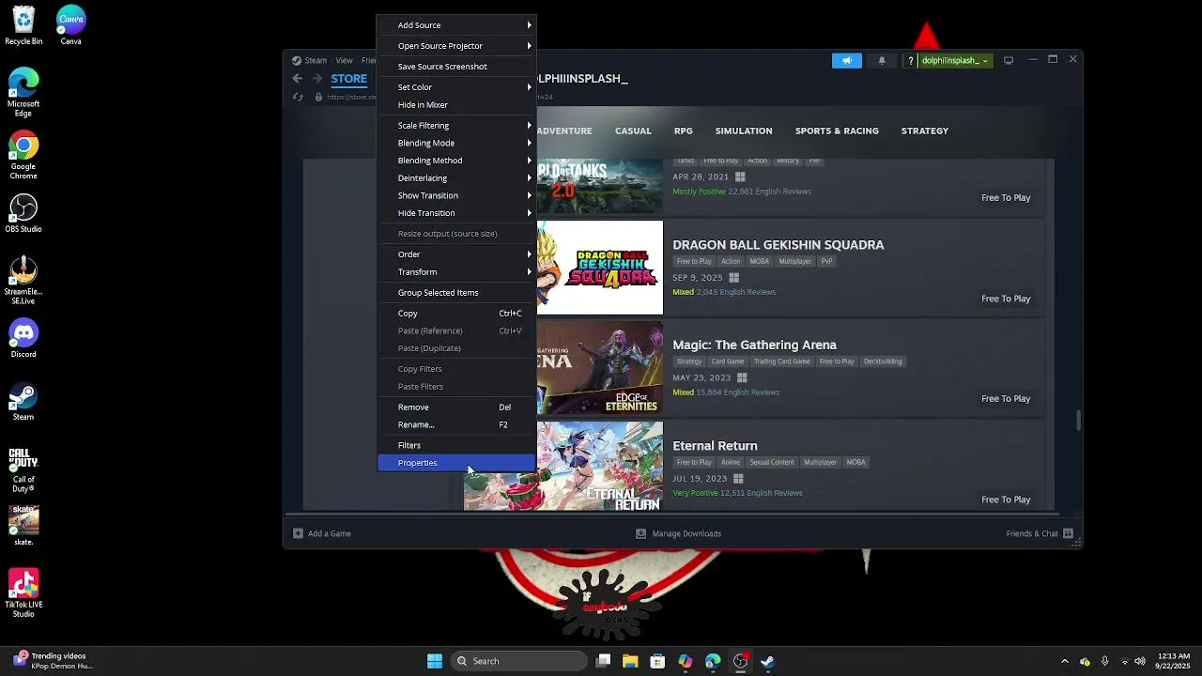Select STRATEGY genre tab
This screenshot has width=1202, height=676.
click(925, 131)
